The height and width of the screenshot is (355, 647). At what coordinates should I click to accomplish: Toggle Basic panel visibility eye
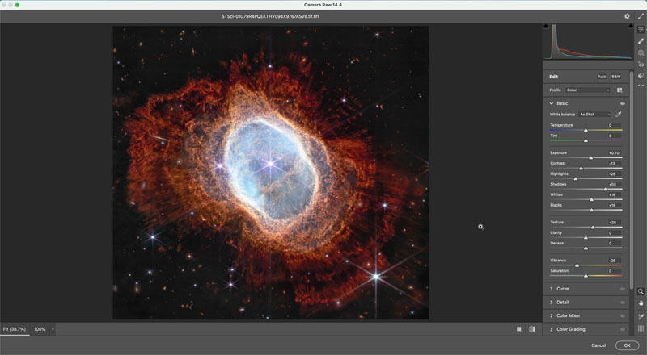point(622,103)
